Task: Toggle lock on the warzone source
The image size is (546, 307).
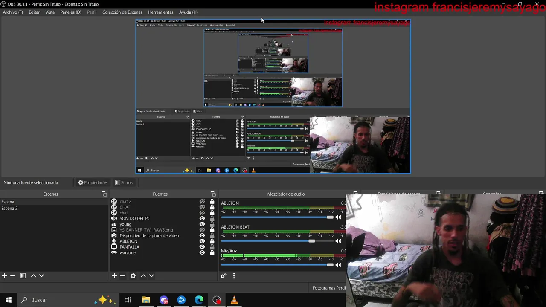Action: [212, 252]
